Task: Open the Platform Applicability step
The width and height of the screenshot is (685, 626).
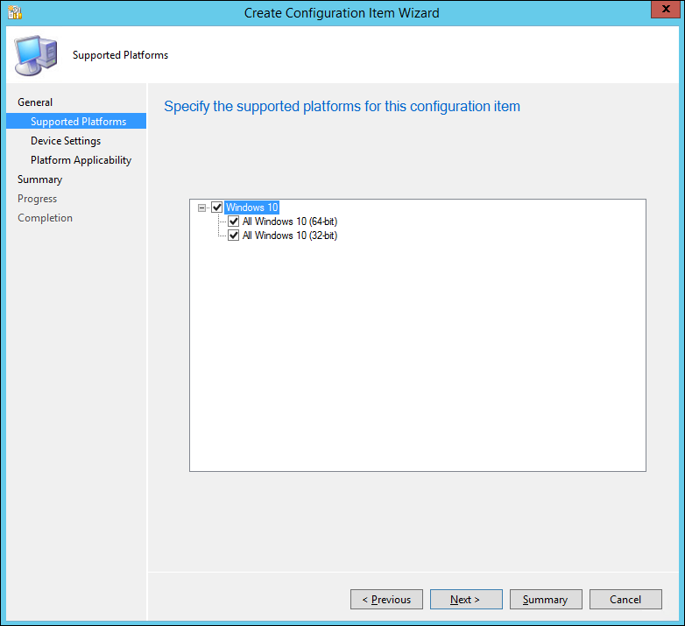Action: tap(81, 160)
